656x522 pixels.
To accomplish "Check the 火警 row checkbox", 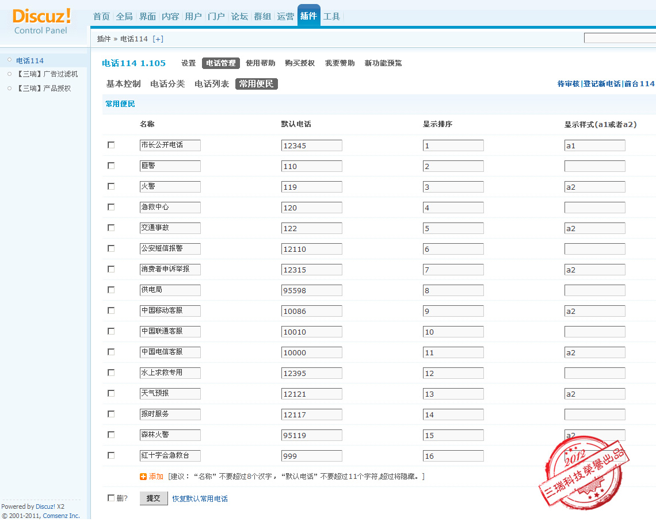I will coord(111,186).
